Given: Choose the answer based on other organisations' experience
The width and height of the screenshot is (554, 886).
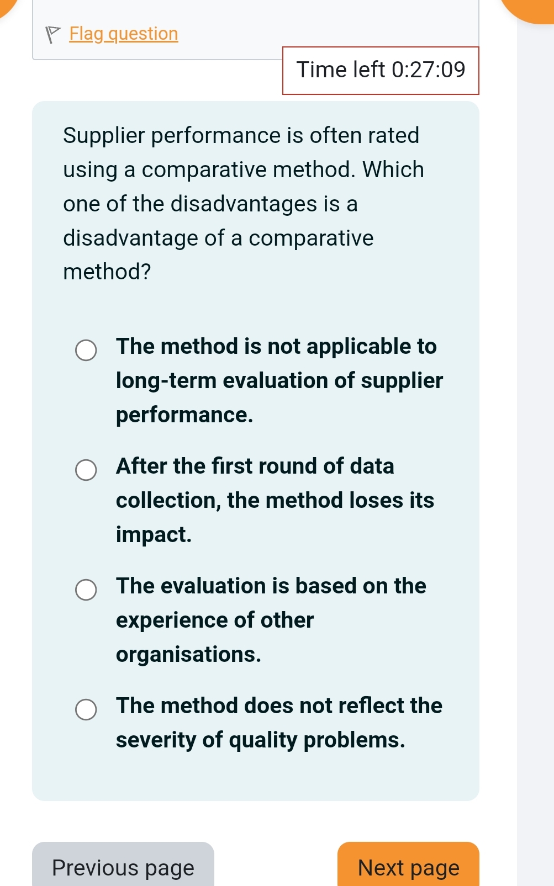Looking at the screenshot, I should pos(271,619).
